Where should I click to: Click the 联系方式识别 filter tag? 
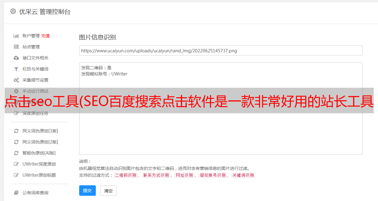click(x=156, y=175)
